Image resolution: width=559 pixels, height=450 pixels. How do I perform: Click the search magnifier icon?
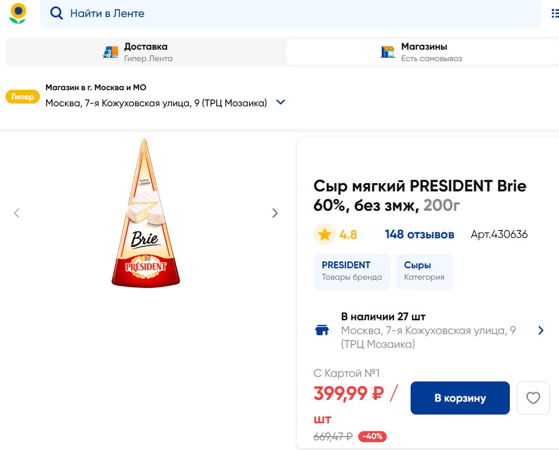coord(56,13)
